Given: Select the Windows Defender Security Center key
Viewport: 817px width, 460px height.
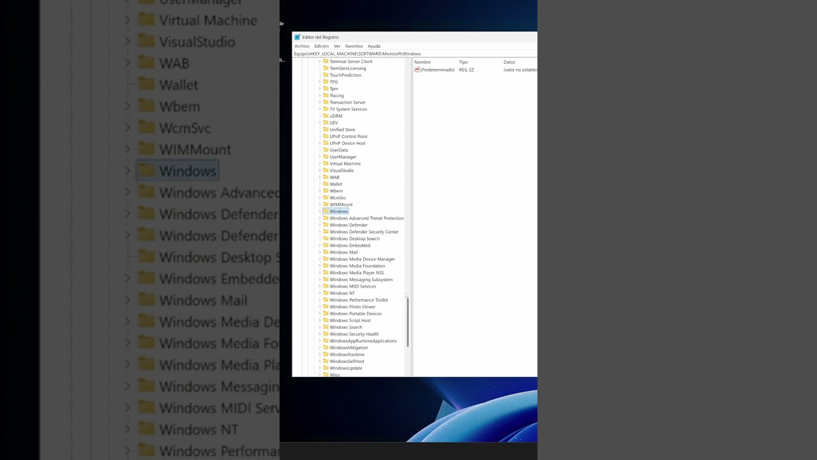Looking at the screenshot, I should pos(364,232).
